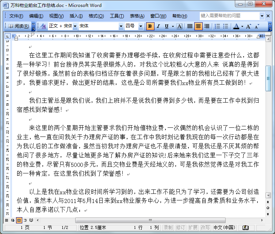Open the 文件(F) menu
The height and width of the screenshot is (234, 275).
click(x=16, y=16)
